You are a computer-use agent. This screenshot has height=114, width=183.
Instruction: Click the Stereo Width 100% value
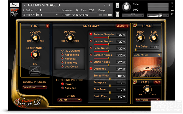tap(121, 76)
